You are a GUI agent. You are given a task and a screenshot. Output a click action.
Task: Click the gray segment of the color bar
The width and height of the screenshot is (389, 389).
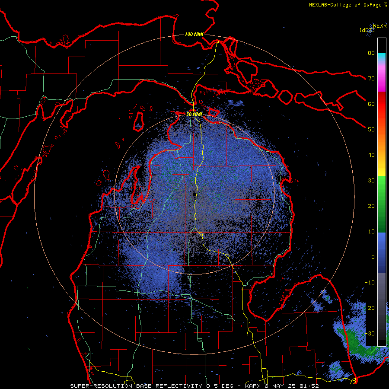coord(382,293)
